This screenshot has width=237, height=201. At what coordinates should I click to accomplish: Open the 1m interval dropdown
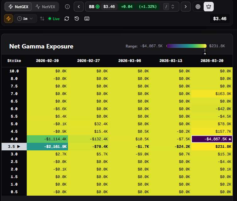tap(25, 19)
